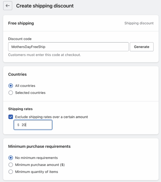Click the shipping rate amount field
Screen dimensions: 161x182
[33, 125]
